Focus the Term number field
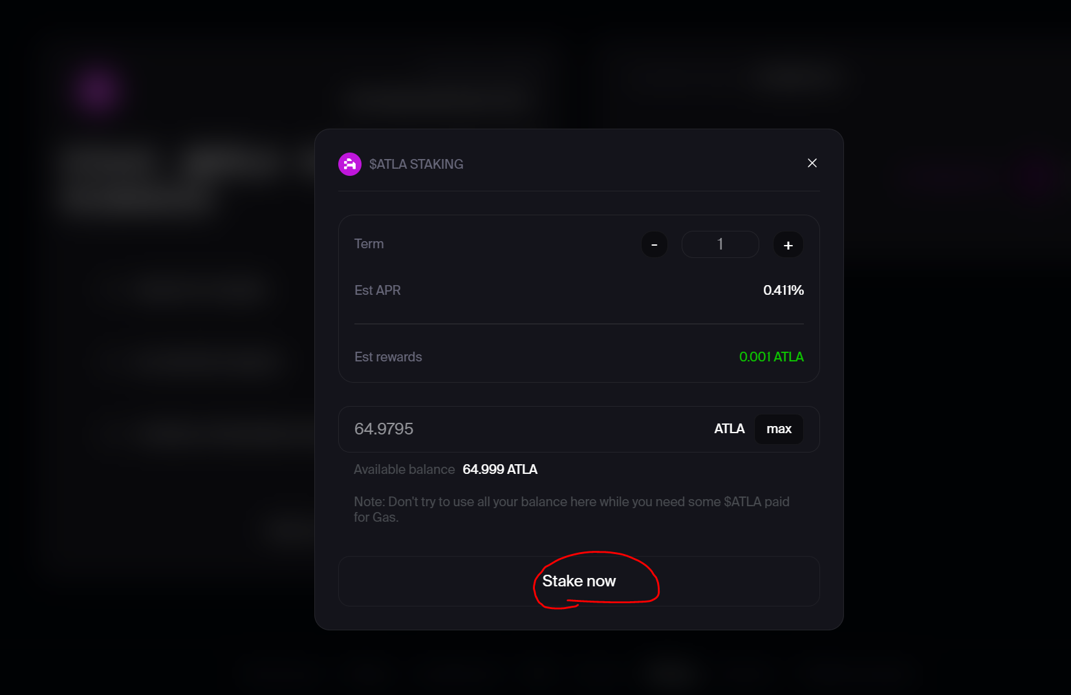 coord(720,244)
